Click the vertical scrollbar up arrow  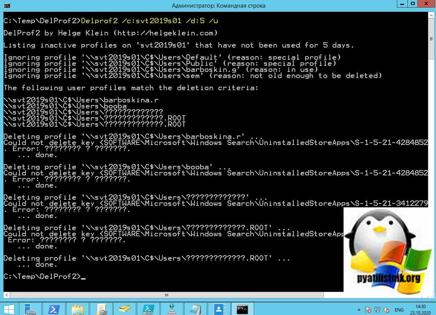point(431,15)
